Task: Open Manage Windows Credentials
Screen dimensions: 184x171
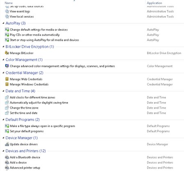Action: coord(29,84)
